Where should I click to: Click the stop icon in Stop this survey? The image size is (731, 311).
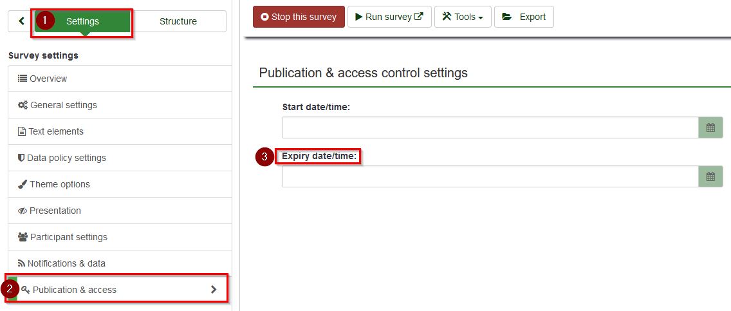pos(265,17)
